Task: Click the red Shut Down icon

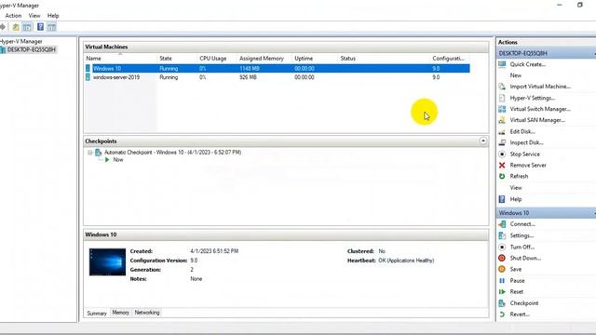Action: tap(502, 258)
